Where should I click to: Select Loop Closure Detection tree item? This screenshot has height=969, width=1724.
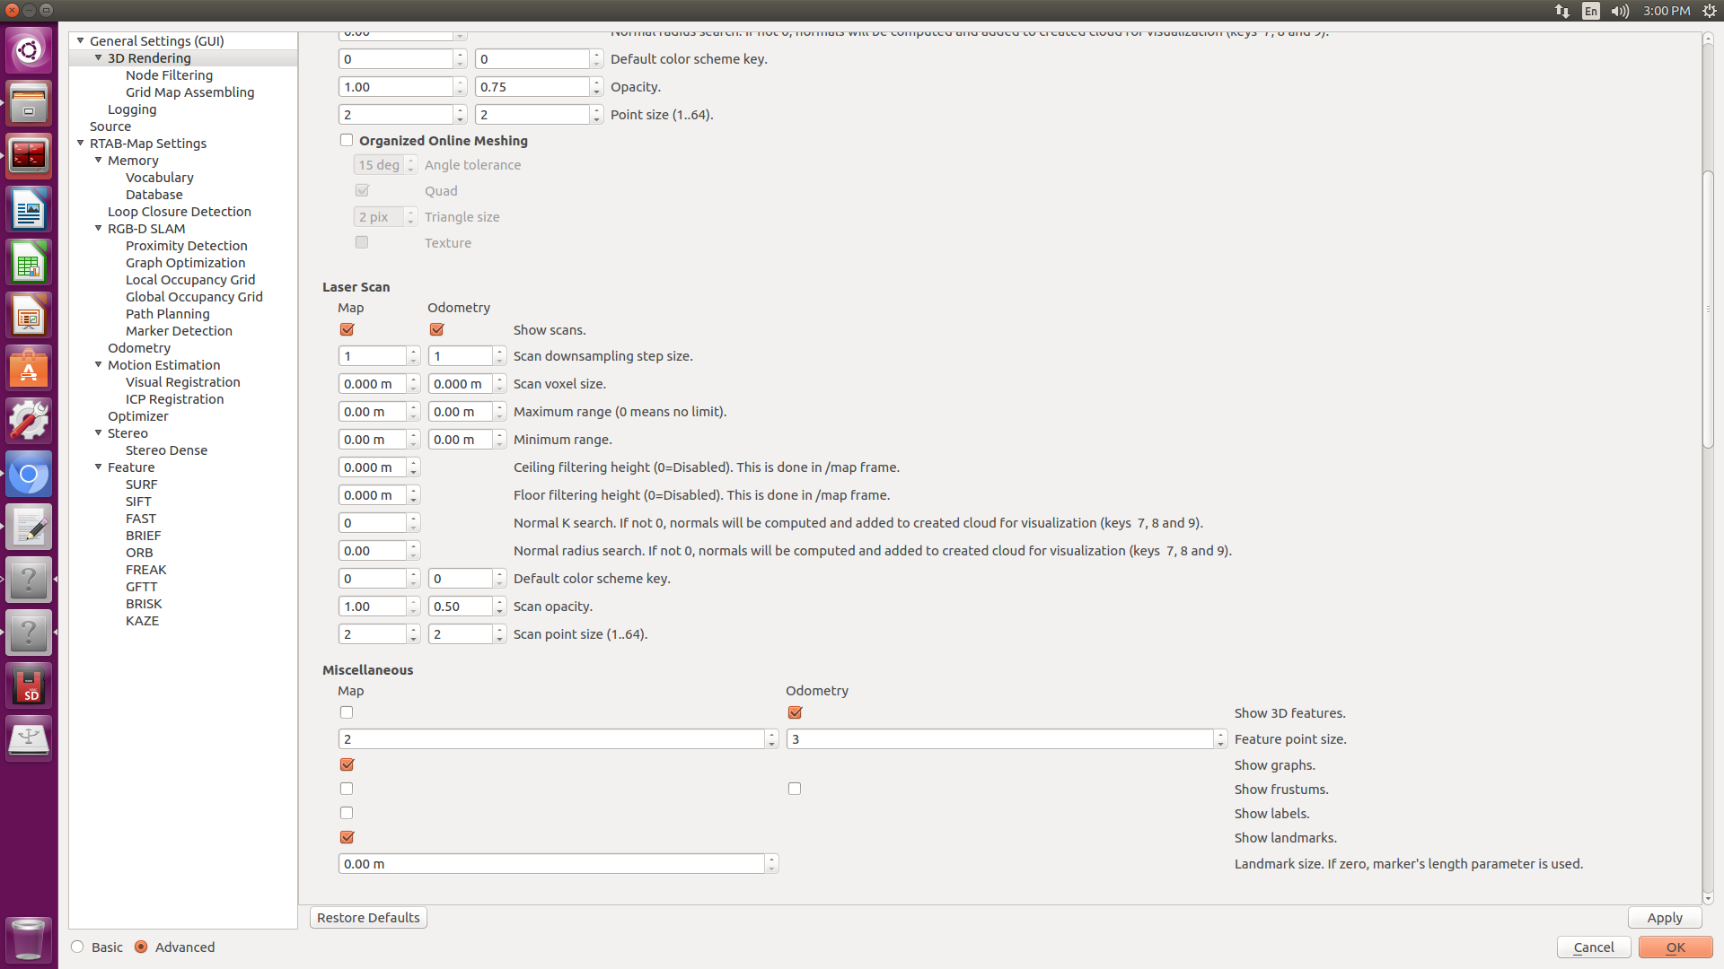pos(179,212)
